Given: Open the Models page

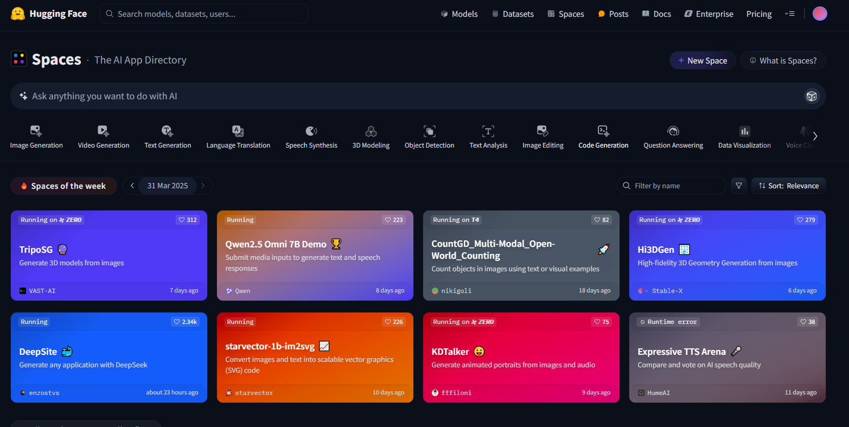Looking at the screenshot, I should click(x=459, y=14).
